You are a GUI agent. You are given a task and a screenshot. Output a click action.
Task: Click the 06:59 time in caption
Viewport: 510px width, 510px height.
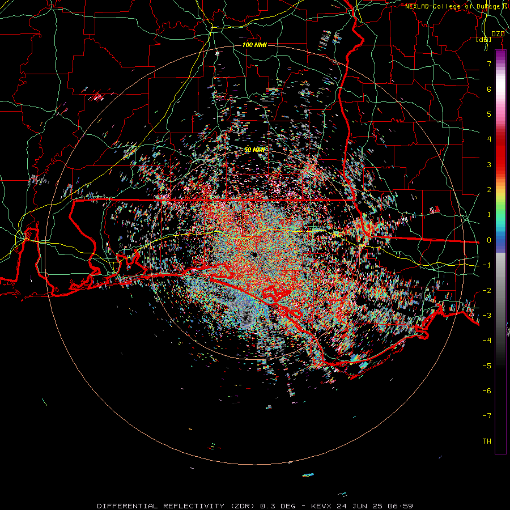point(402,506)
